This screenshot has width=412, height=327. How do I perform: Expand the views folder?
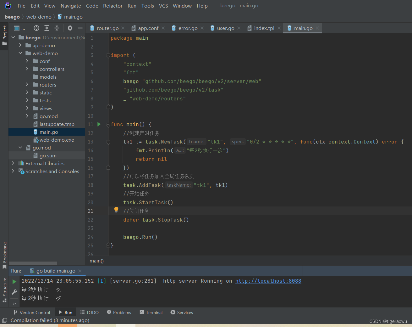(27, 108)
